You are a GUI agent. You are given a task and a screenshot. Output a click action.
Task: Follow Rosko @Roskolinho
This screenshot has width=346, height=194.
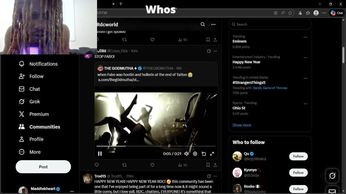point(298,189)
